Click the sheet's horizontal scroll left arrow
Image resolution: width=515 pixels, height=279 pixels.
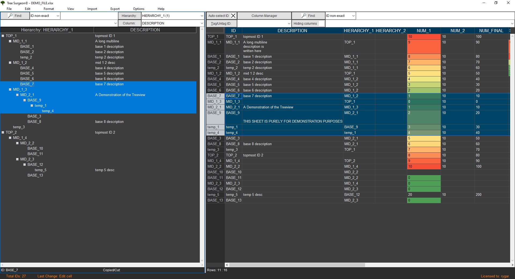[x=227, y=265]
